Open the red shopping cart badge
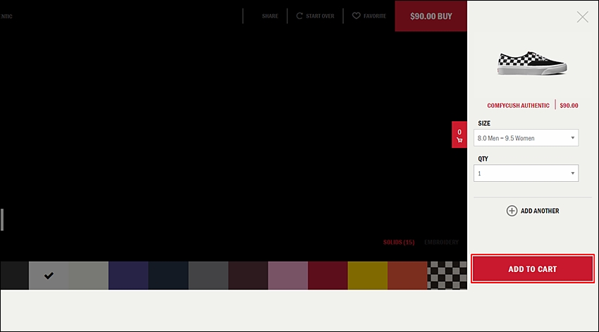This screenshot has height=332, width=599. point(459,135)
